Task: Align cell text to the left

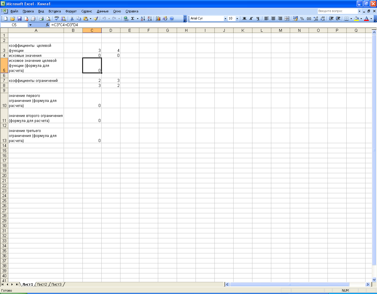Action: point(267,19)
